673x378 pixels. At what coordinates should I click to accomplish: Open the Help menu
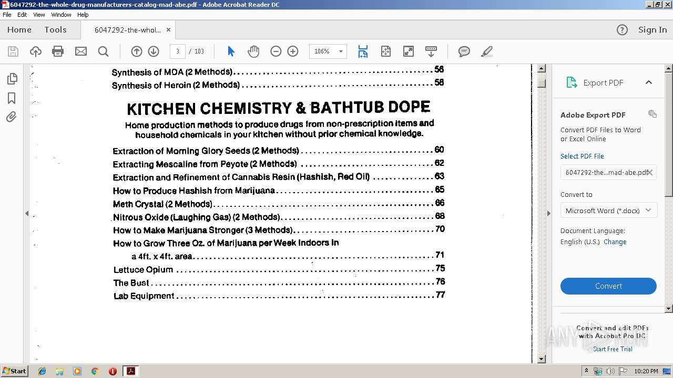[83, 15]
